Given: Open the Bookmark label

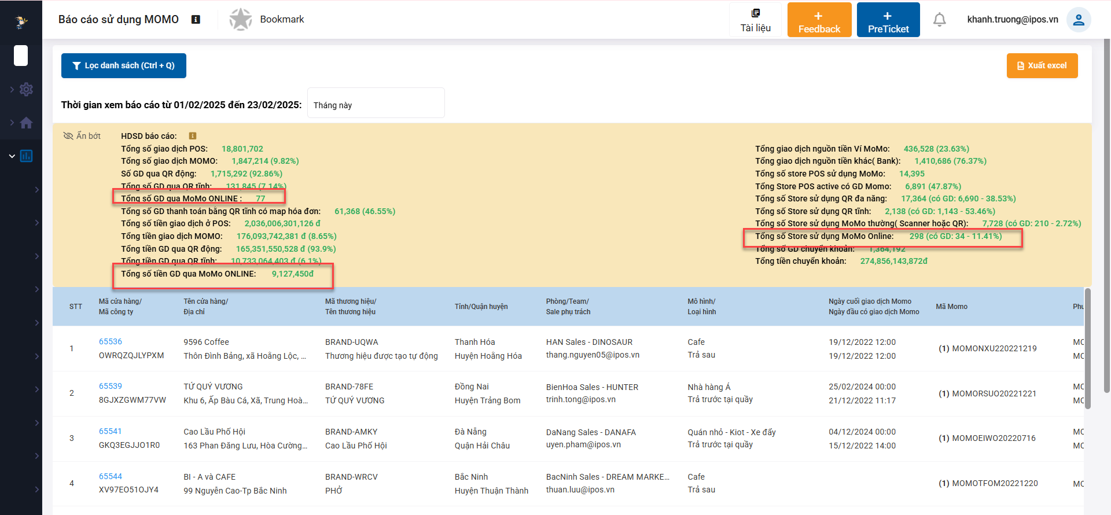Looking at the screenshot, I should point(282,19).
